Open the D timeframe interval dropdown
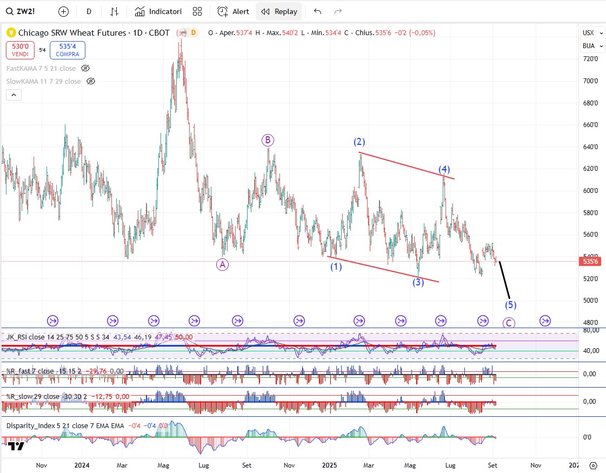 (x=89, y=11)
